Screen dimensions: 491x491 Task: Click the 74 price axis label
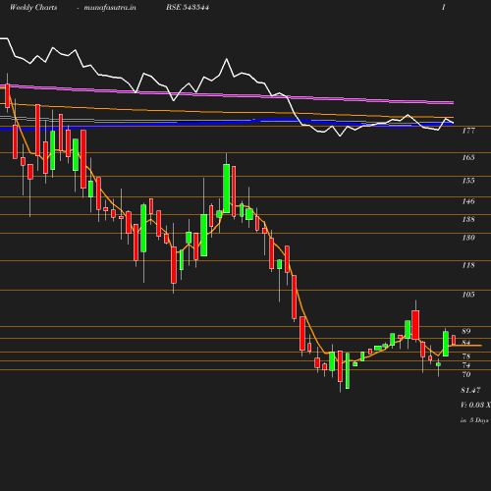466,365
